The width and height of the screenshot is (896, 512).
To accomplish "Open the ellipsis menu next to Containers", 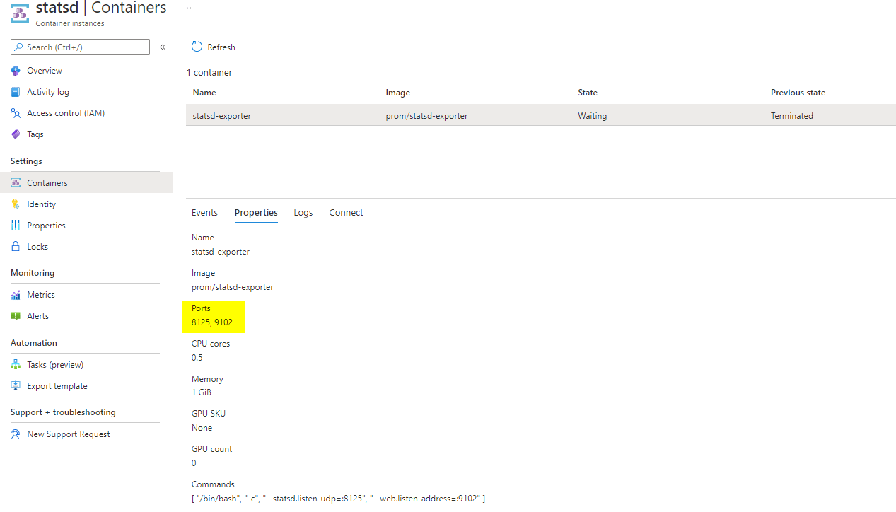I will [x=187, y=7].
